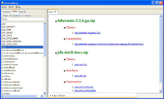Open the File menu

(4, 7)
